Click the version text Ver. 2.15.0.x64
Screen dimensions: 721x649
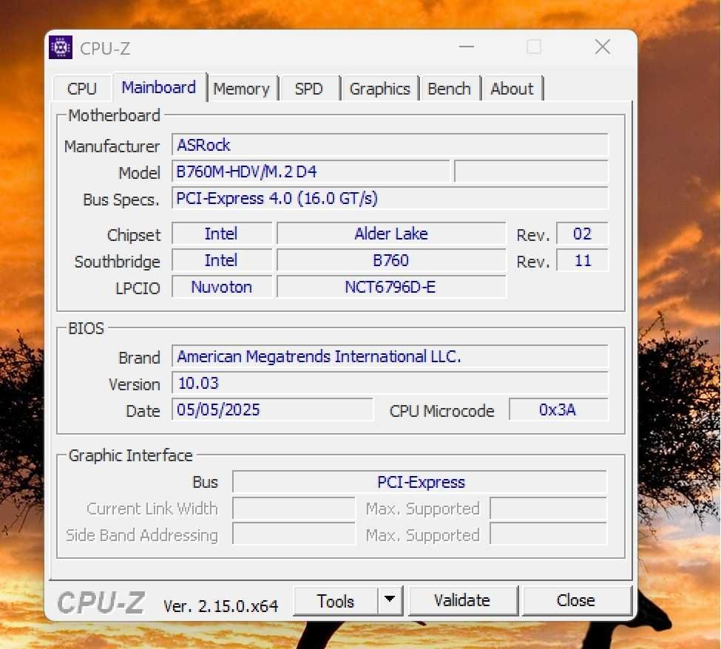(x=220, y=606)
